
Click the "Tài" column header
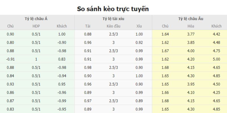coord(88,26)
